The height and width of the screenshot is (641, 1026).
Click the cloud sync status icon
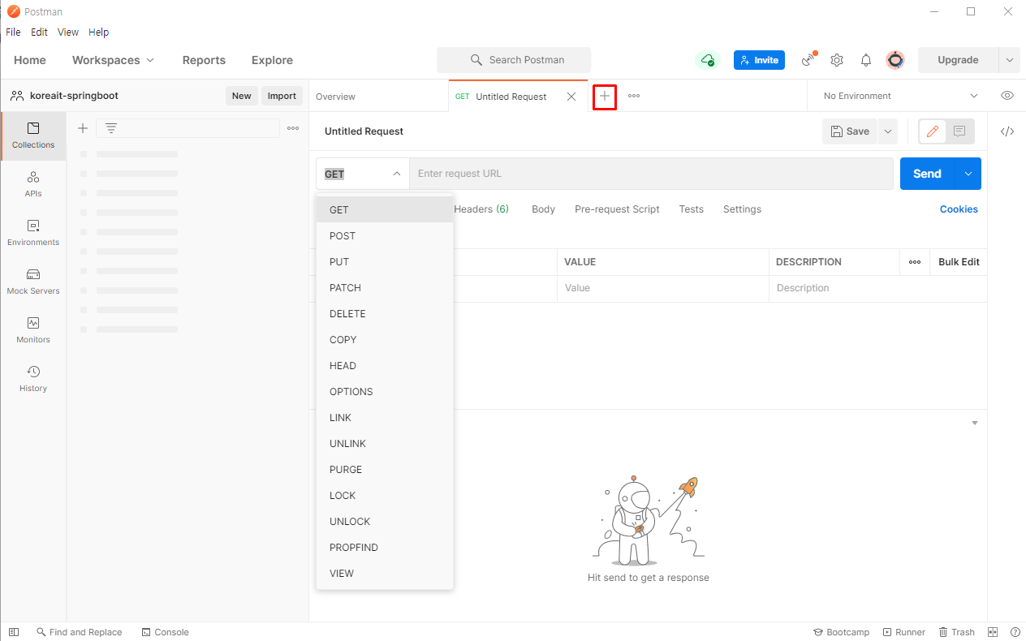708,60
